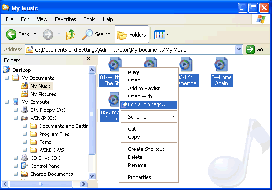272x190 pixels.
Task: Click the CD Drive (D:) icon
Action: 25,158
